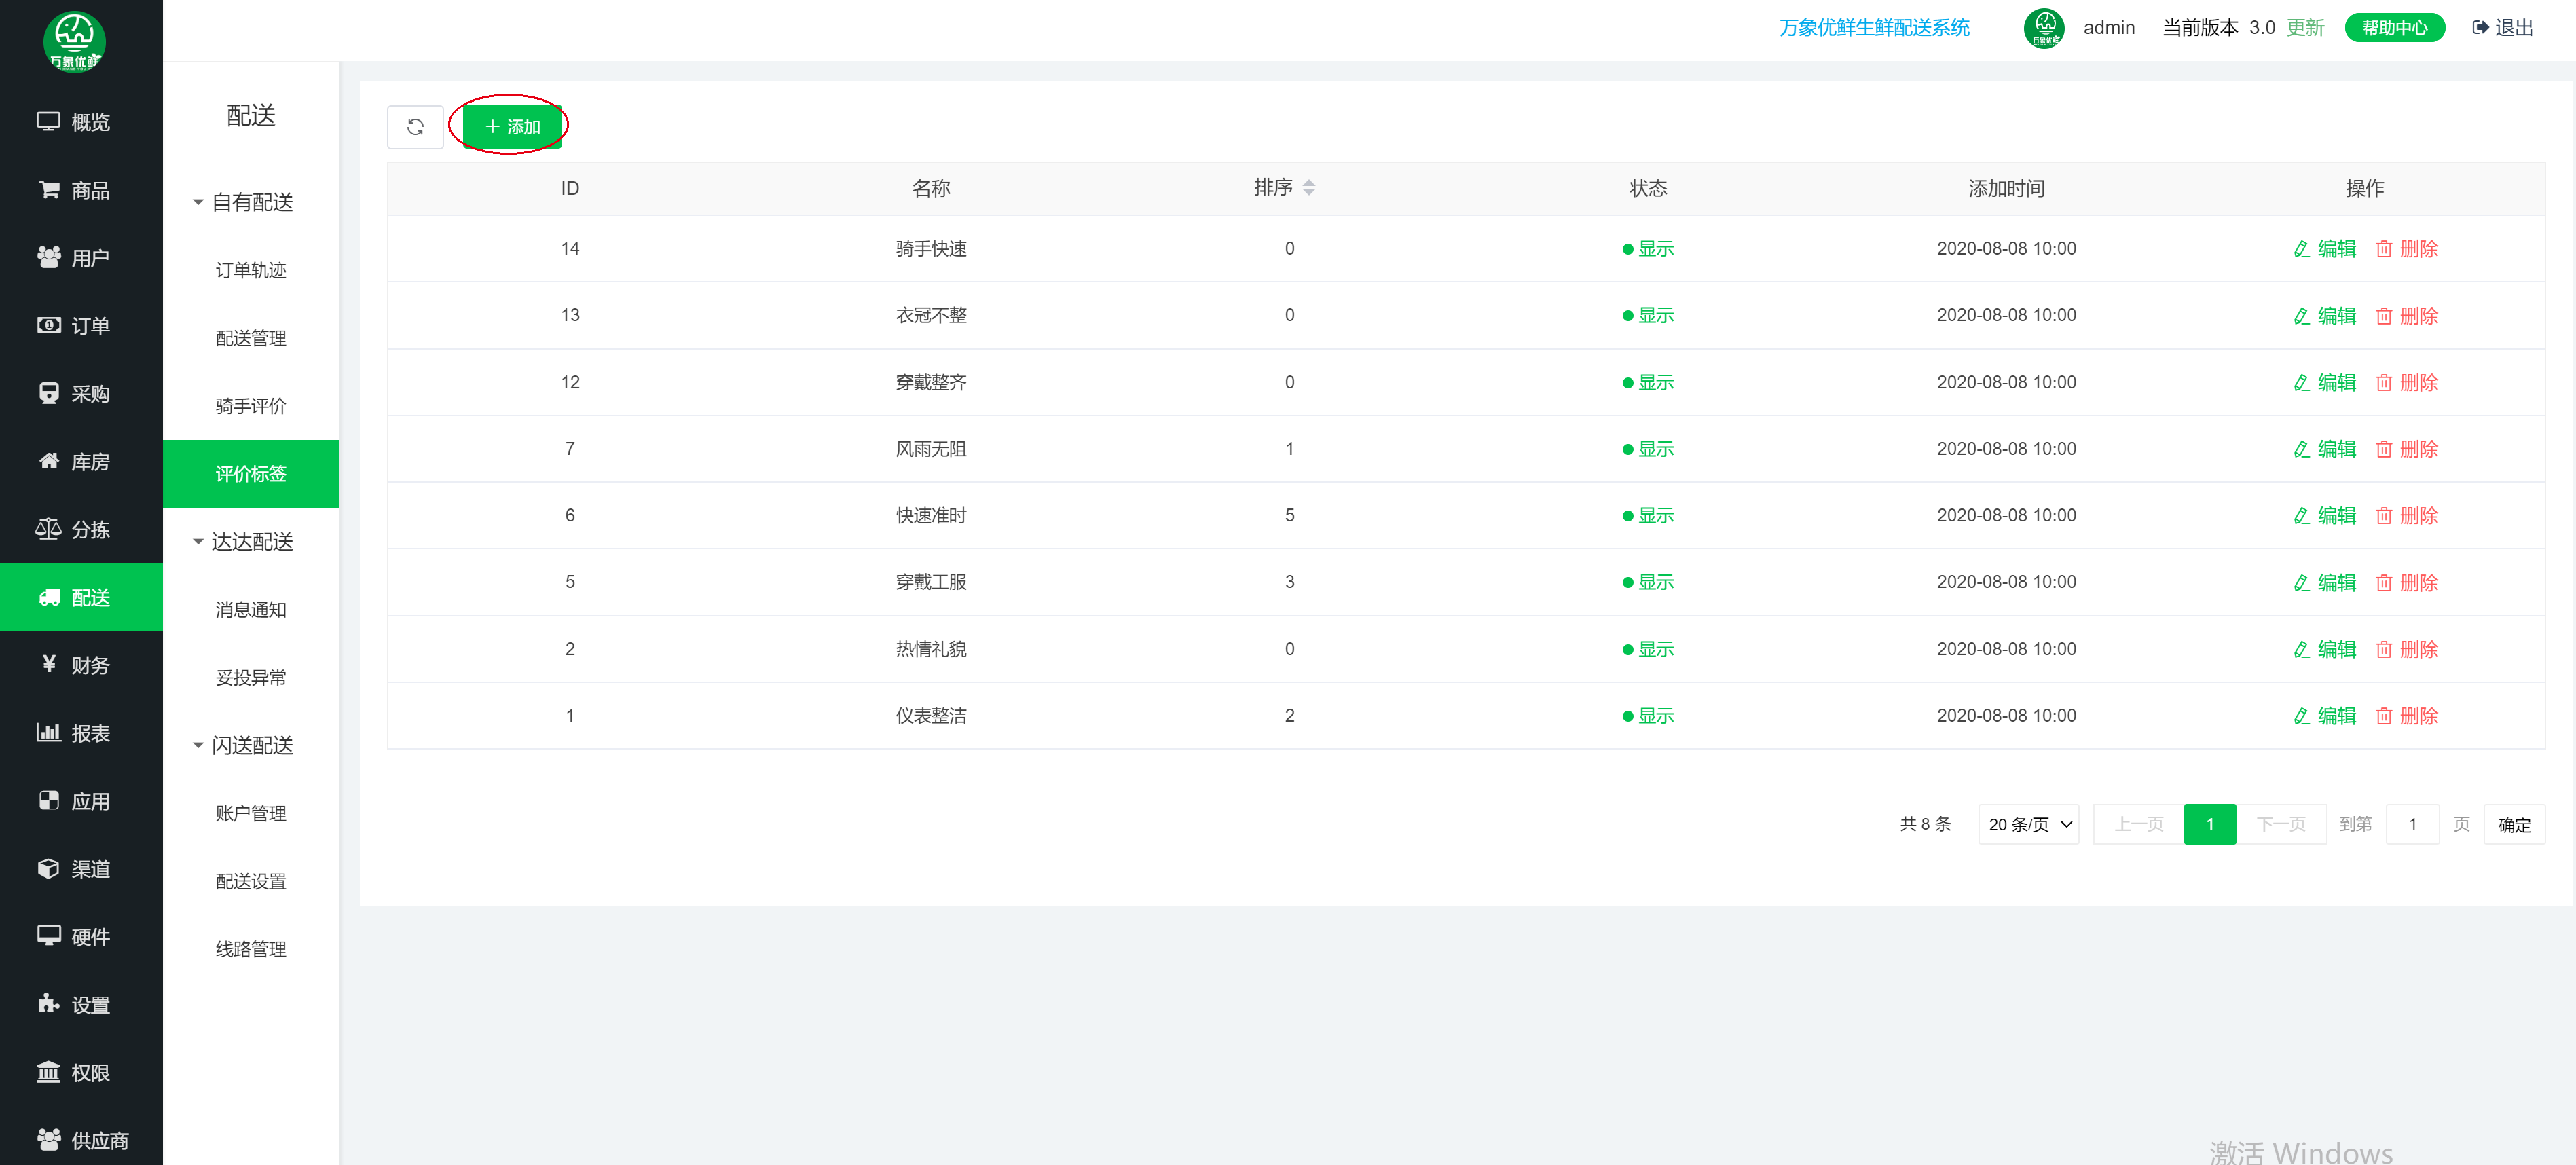
Task: Open 商品 cart icon in sidebar
Action: pos(49,190)
